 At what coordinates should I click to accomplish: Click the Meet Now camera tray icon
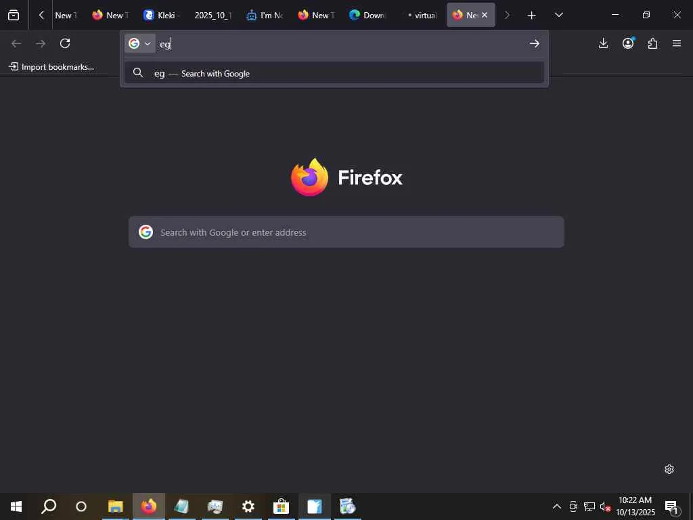pyautogui.click(x=573, y=506)
